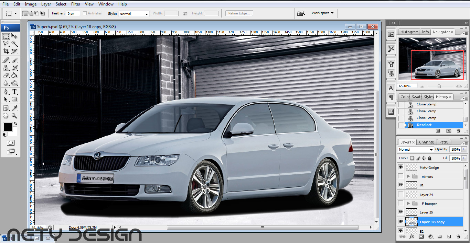The image size is (470, 243).
Task: Open the Fill slider popup arrow
Action: [464, 158]
